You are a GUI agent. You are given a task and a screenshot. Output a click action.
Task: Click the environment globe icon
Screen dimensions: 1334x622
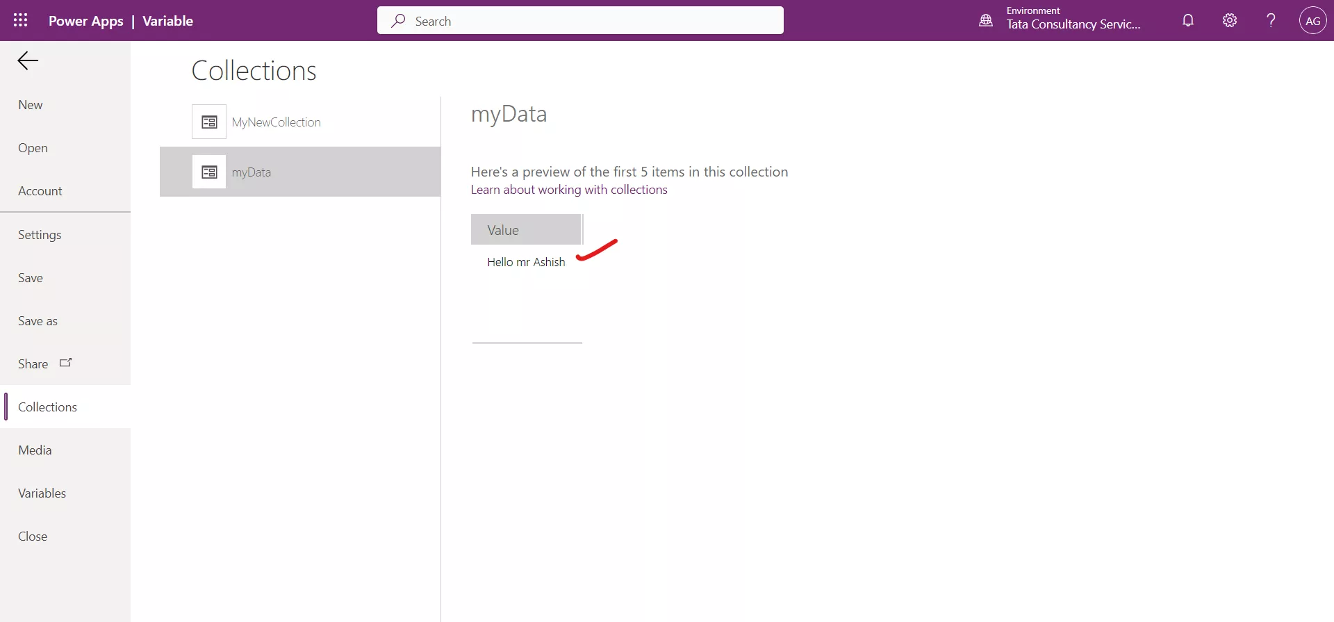[x=986, y=21]
